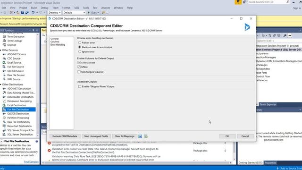The width and height of the screenshot is (302, 170).
Task: Open Default platform dropdown
Action: 74,13
